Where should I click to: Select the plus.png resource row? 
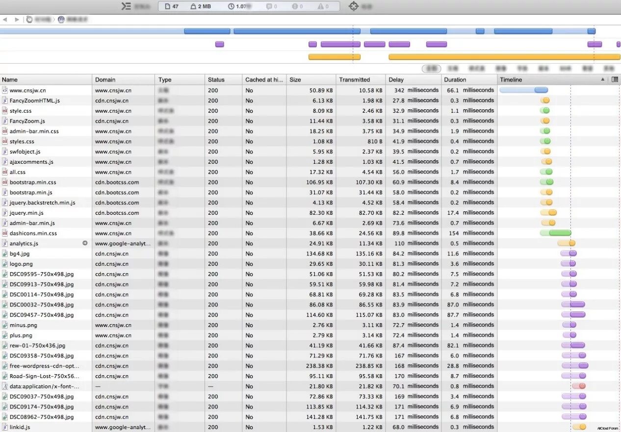pos(310,335)
